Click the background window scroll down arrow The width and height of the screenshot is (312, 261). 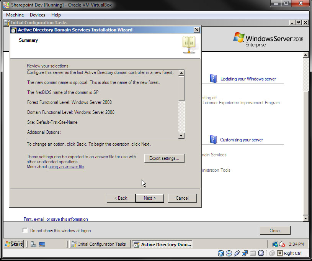305,218
